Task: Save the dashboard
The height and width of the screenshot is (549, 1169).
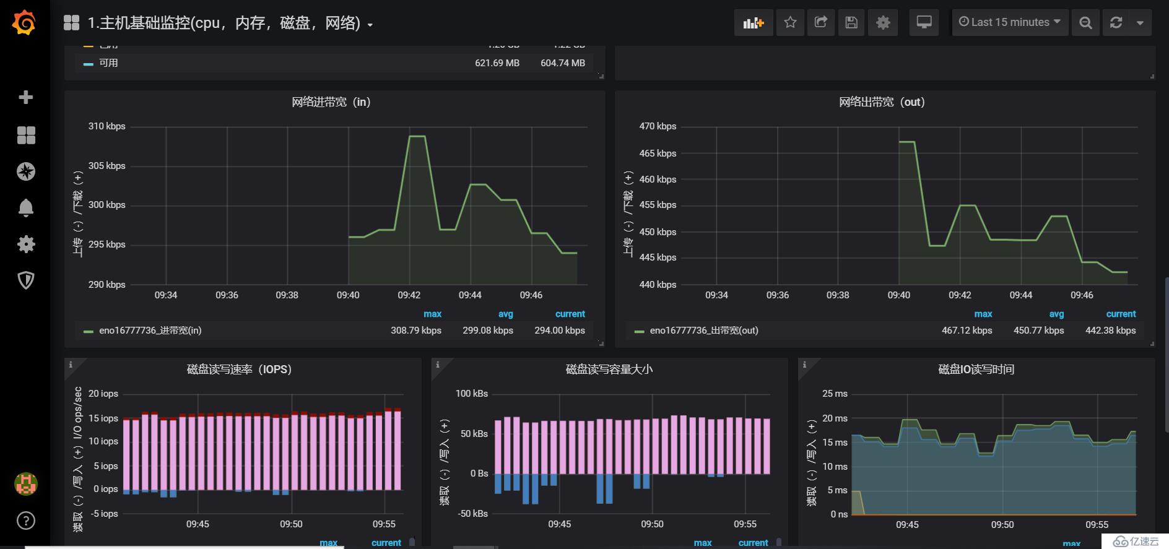Action: pos(851,23)
